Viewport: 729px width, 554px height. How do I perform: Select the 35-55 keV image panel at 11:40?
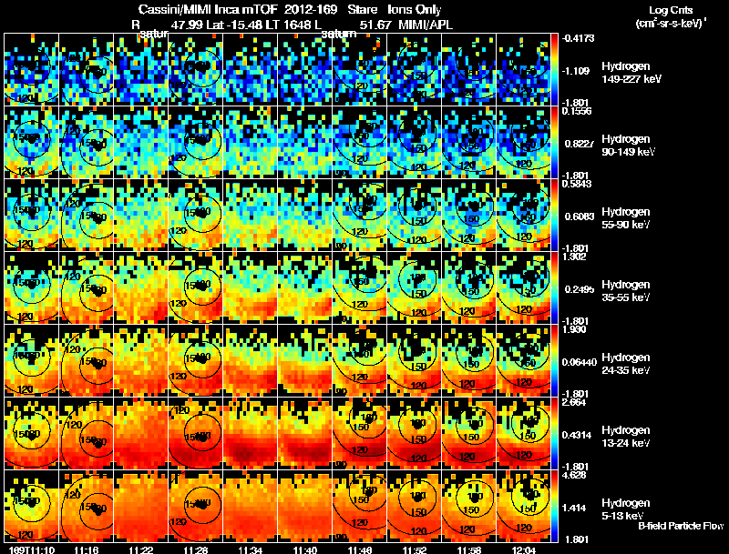click(305, 287)
